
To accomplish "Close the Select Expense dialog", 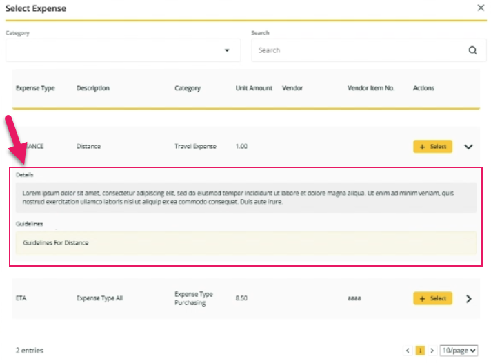I will (x=481, y=8).
